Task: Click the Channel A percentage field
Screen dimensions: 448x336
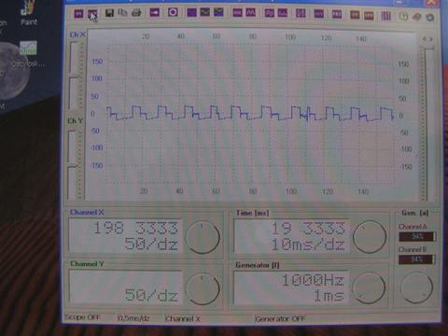Action: coord(417,236)
